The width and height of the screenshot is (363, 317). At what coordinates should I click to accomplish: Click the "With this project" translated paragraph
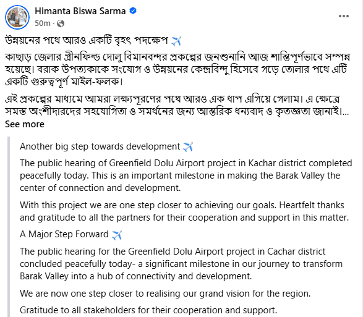[184, 211]
